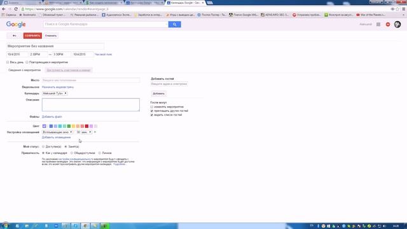Open the end date field on the right
The width and height of the screenshot is (407, 229).
point(83,55)
